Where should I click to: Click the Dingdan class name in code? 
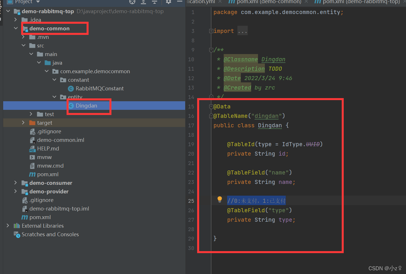270,126
